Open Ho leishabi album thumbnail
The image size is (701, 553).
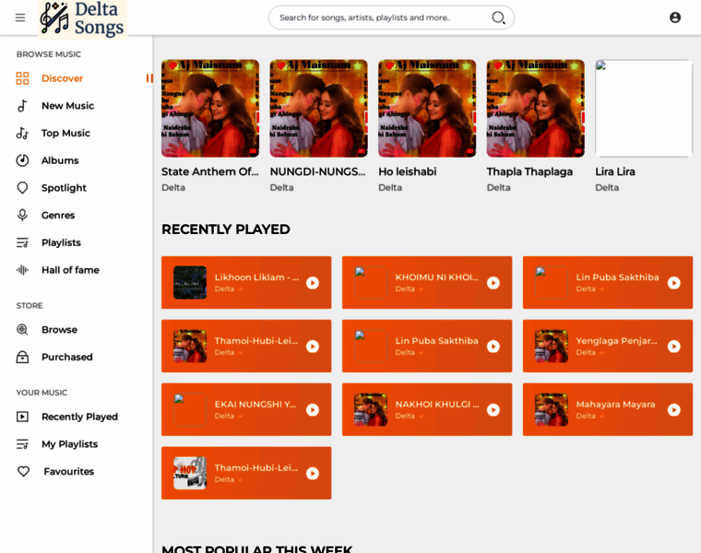tap(427, 108)
